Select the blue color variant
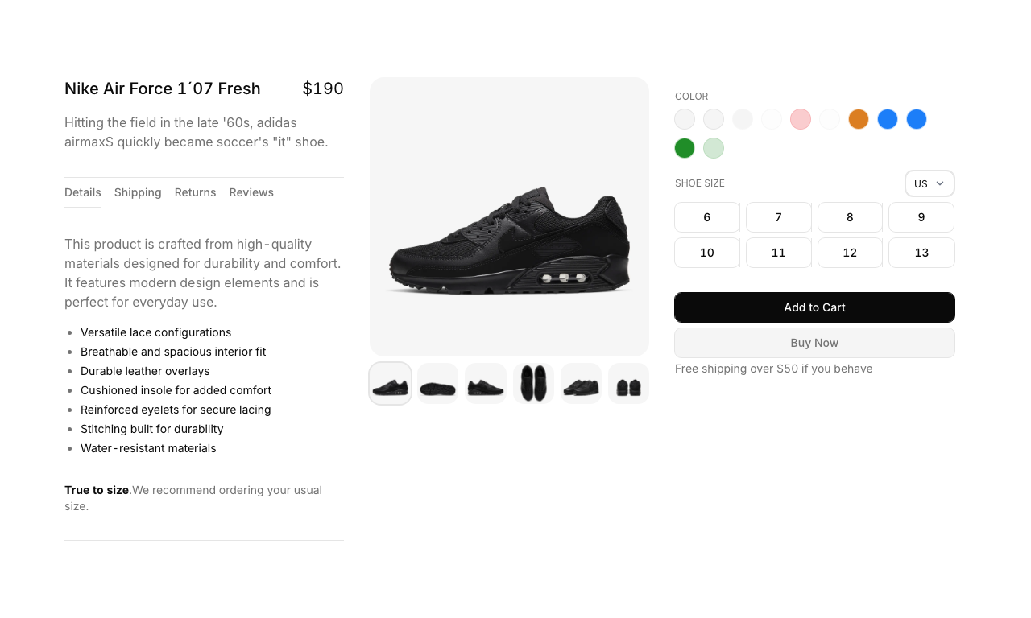 click(x=888, y=118)
